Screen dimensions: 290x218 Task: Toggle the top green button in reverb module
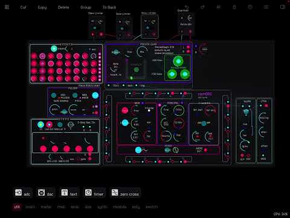(x=178, y=61)
